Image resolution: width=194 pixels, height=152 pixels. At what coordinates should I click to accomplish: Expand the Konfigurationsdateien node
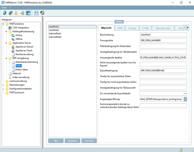(x=3, y=89)
